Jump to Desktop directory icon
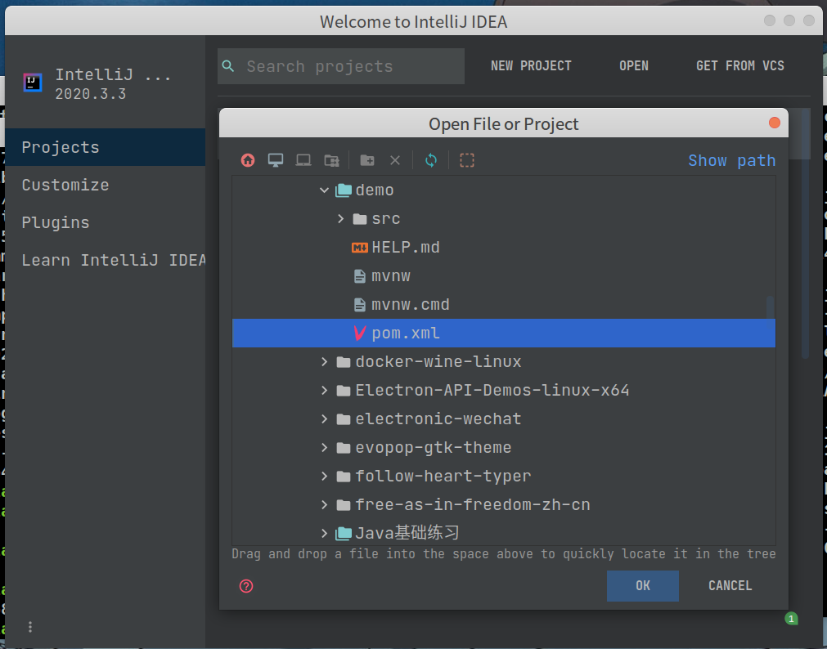 click(x=276, y=160)
